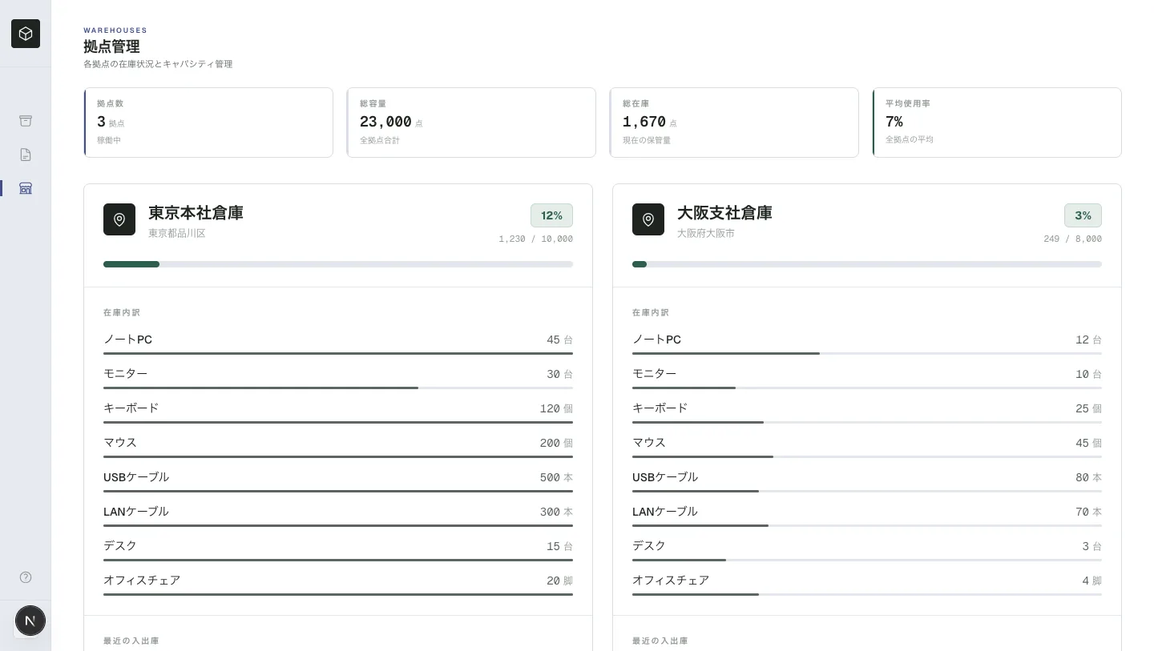
Task: Click the 15 台 デスク quantity
Action: pos(559,546)
